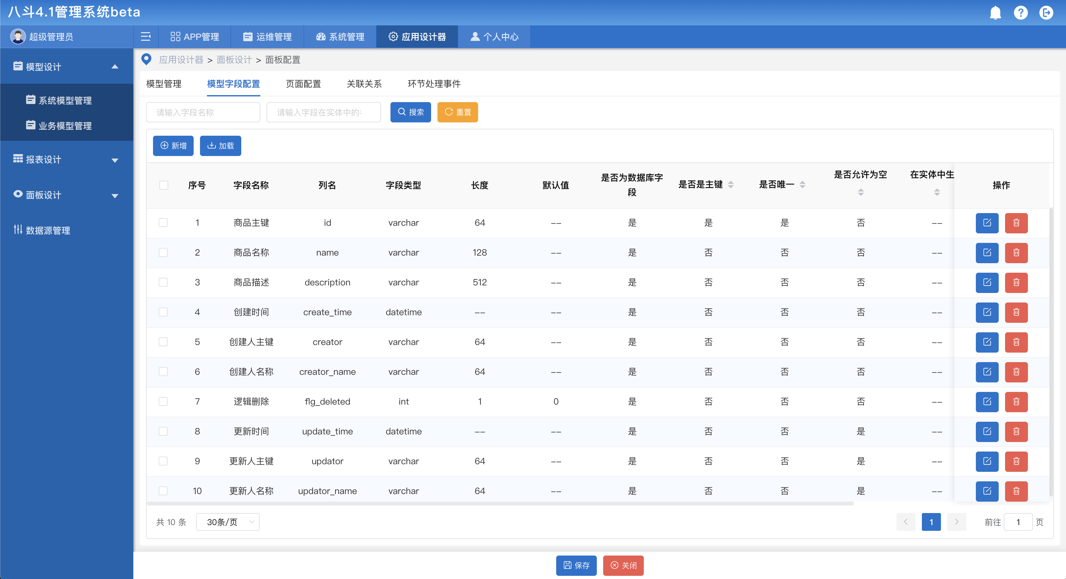This screenshot has width=1066, height=579.
Task: Check the 逻辑删除 row checkbox
Action: point(163,401)
